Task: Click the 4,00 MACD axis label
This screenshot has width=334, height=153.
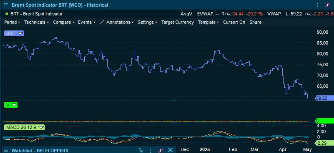Action: click(x=321, y=126)
